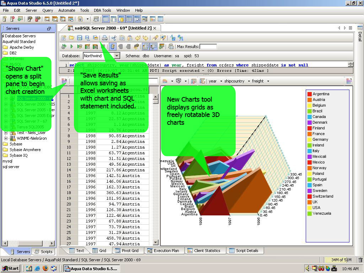
Task: Click the uppercase/lowercase conversion icon
Action: coord(173,38)
